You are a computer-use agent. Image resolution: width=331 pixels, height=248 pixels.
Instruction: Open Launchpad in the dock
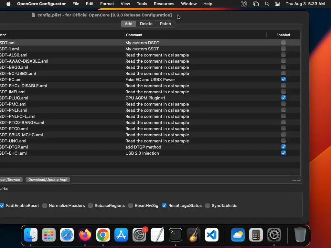(49, 235)
